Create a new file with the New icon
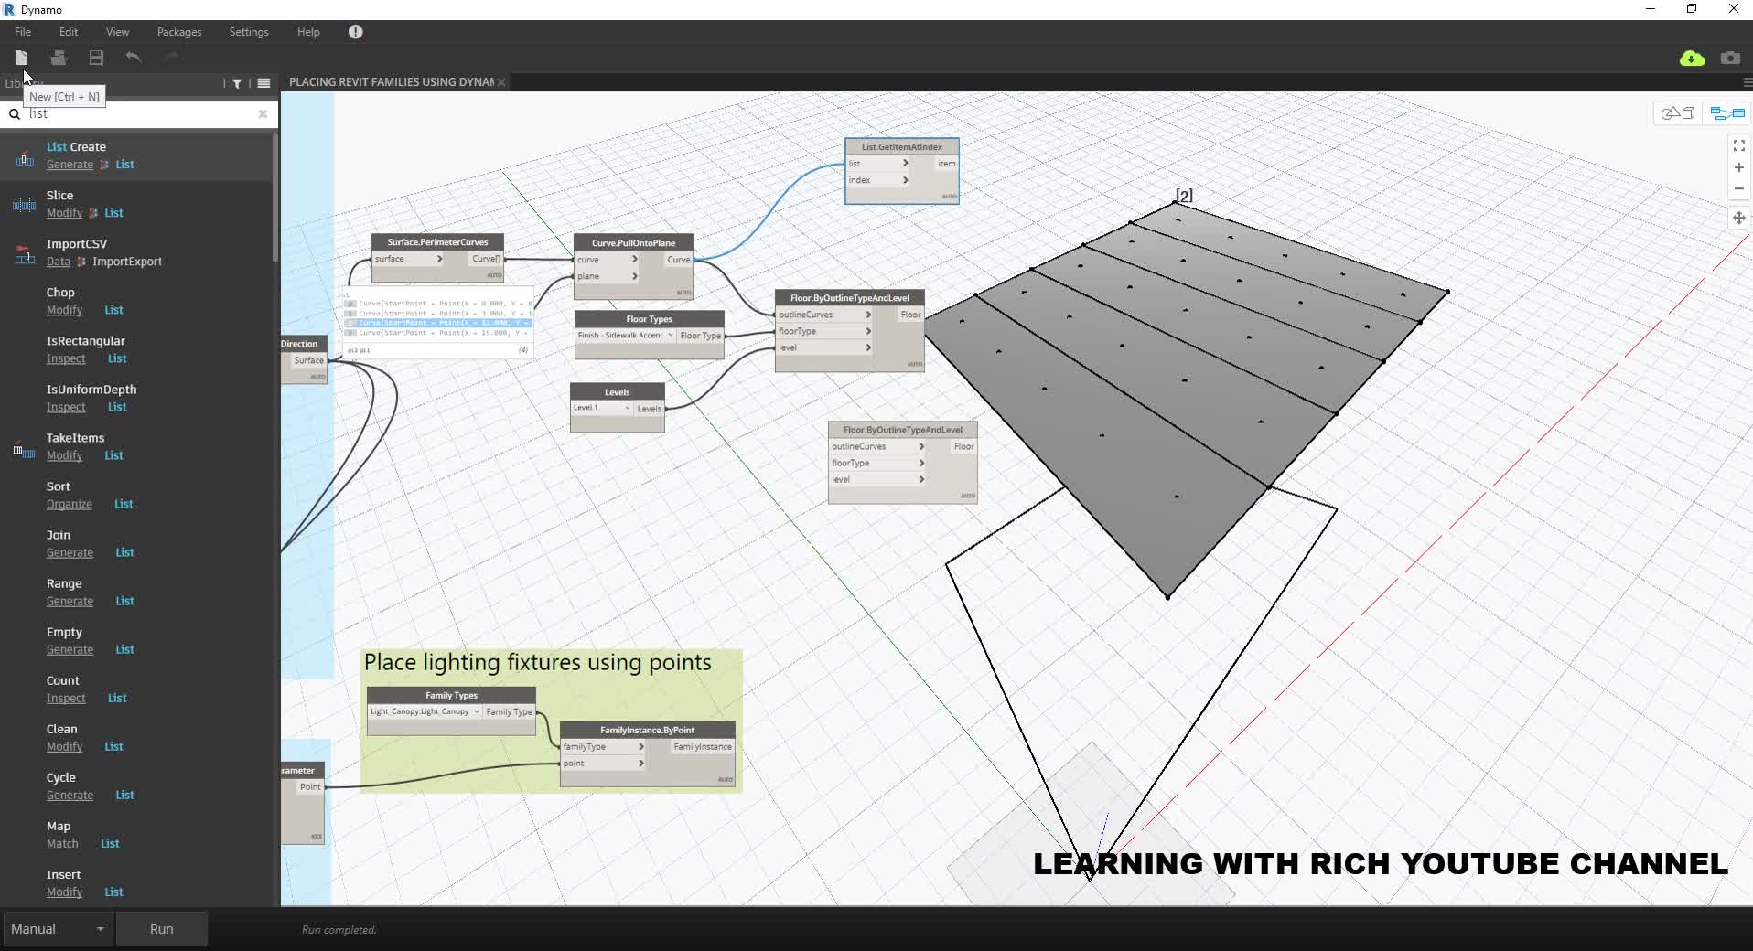Viewport: 1753px width, 951px height. point(21,57)
